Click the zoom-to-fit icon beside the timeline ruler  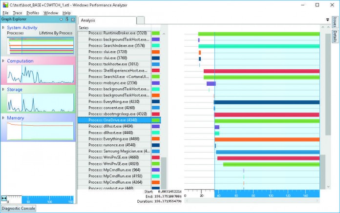4,198
